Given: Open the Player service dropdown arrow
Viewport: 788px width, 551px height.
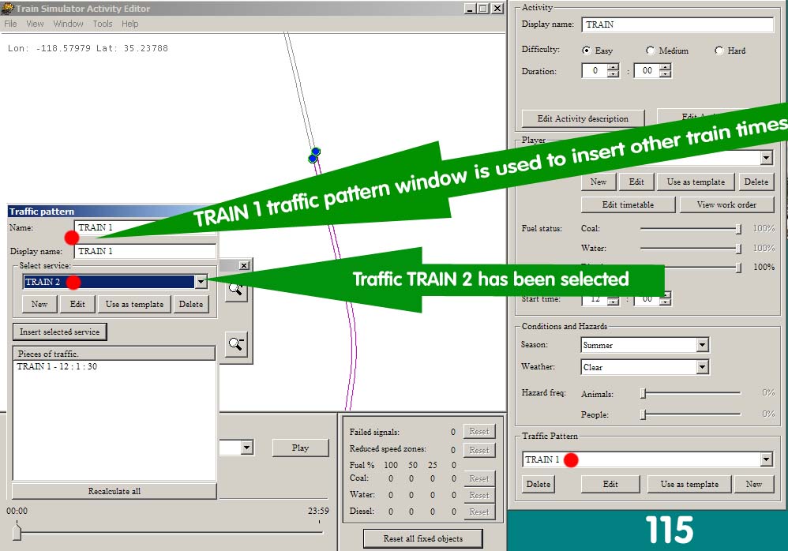Looking at the screenshot, I should 765,158.
